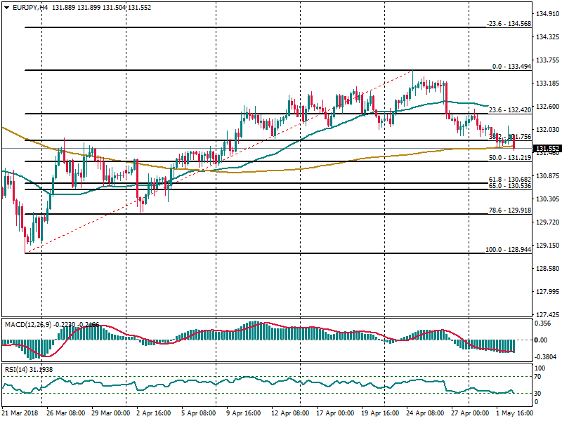Image resolution: width=562 pixels, height=421 pixels.
Task: Select the 0.0 - 133.494 Fibonacci label
Action: pos(511,67)
